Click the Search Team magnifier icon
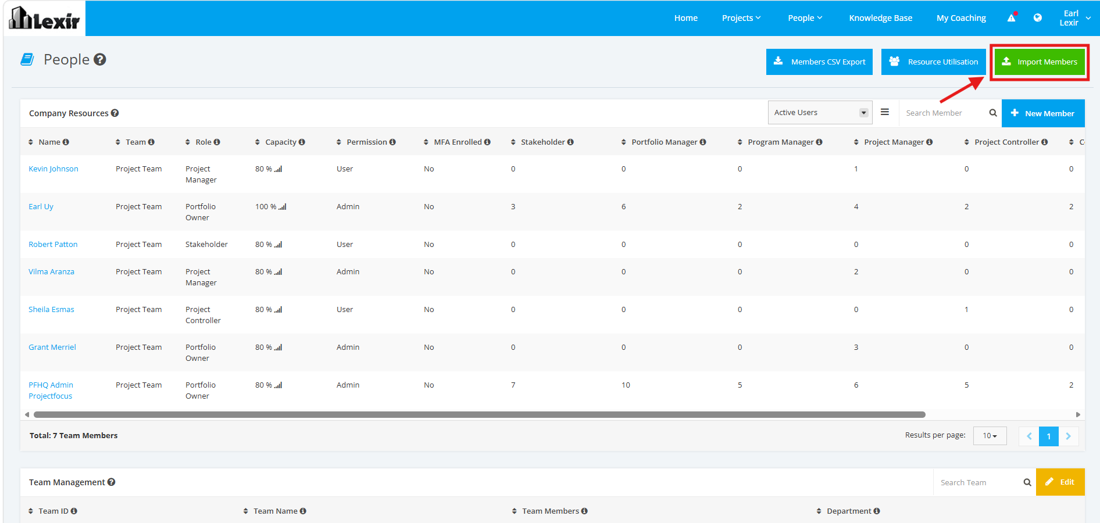 pos(1027,482)
